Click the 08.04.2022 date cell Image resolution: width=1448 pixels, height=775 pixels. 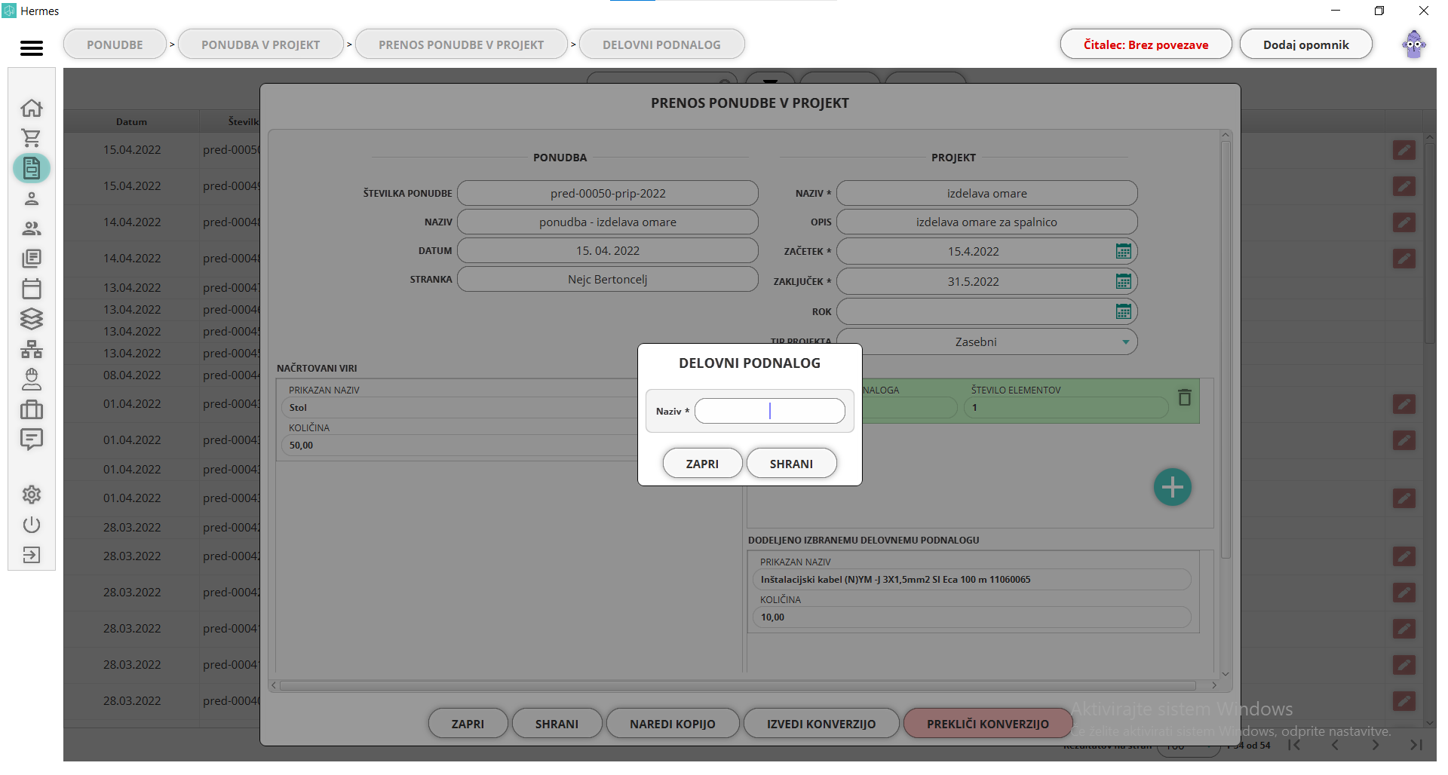pyautogui.click(x=132, y=375)
